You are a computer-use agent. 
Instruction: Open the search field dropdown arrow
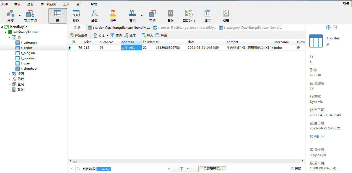[169, 169]
